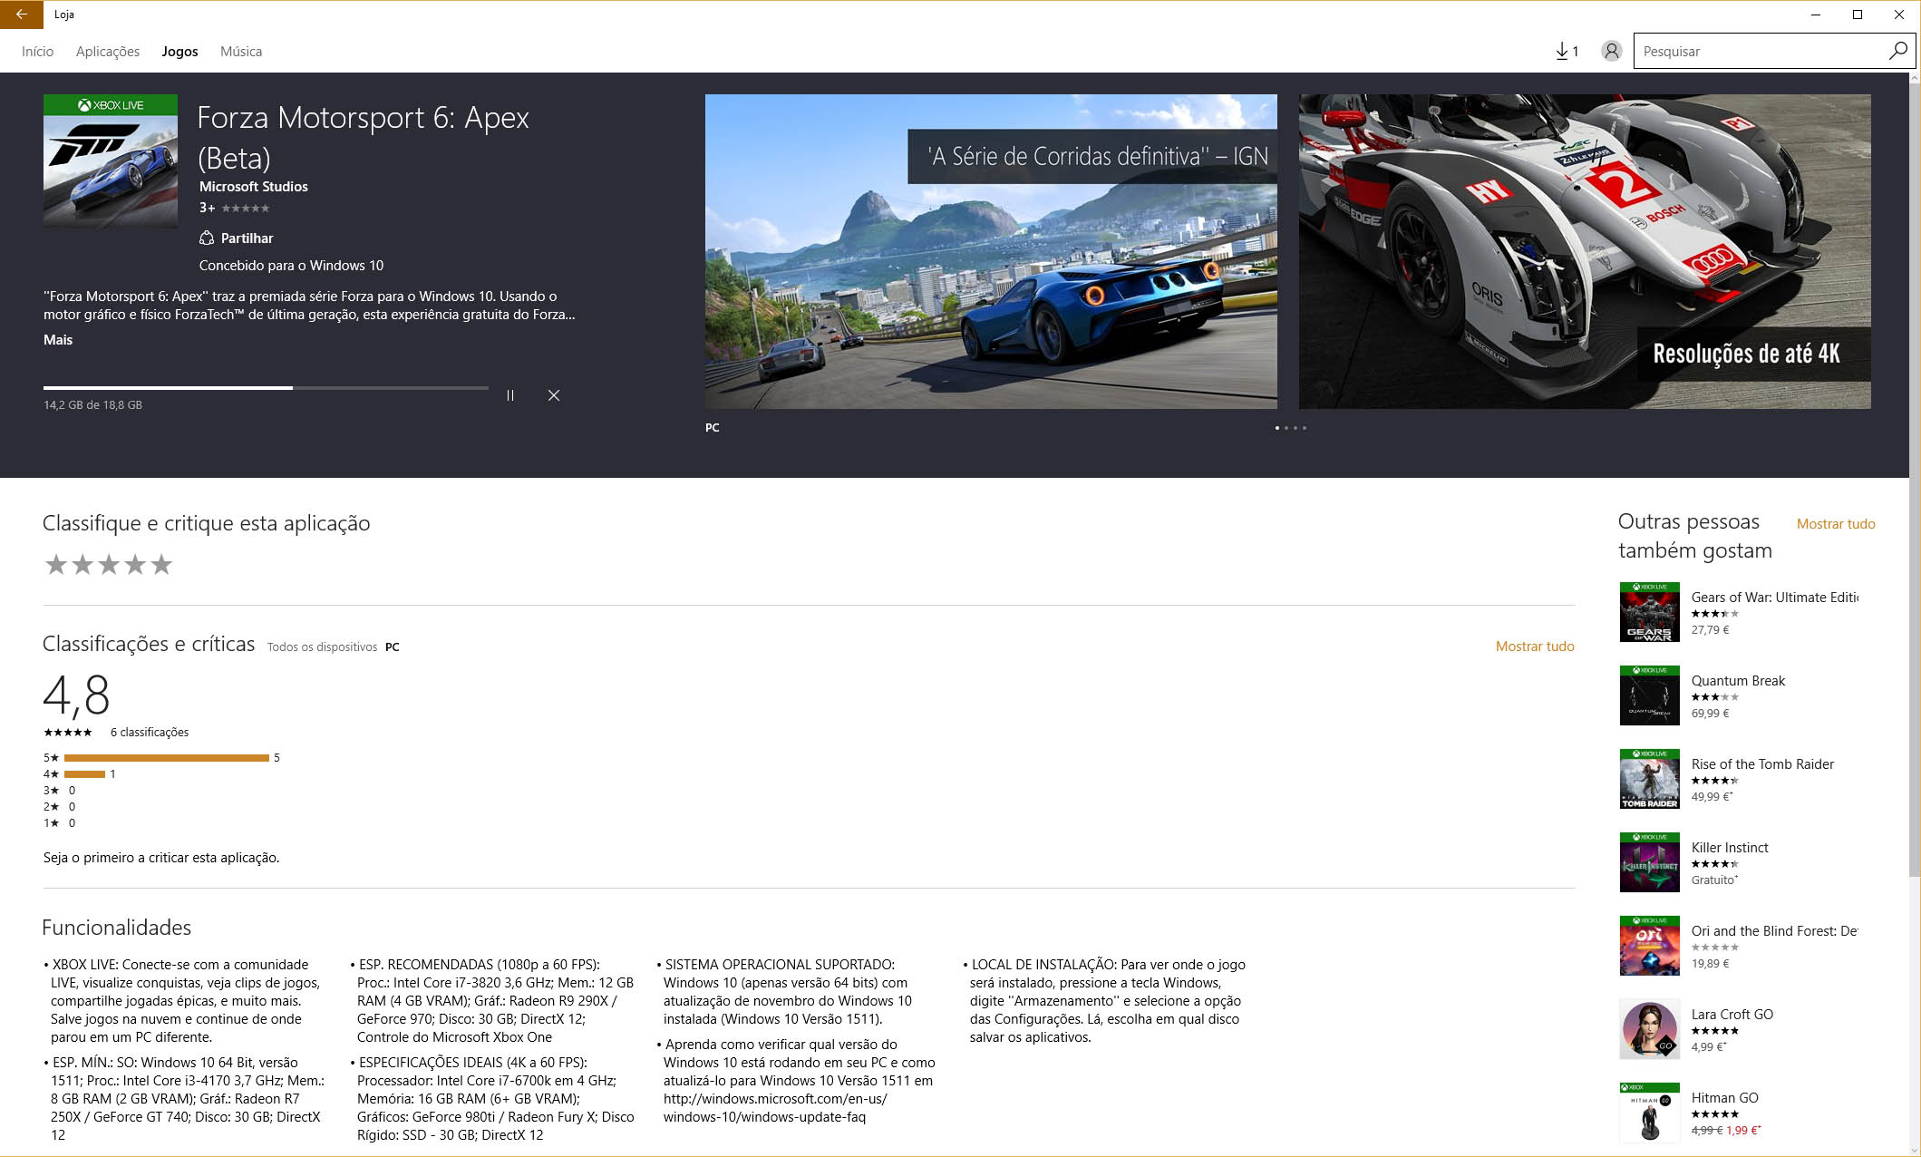Expand description with Mais
The width and height of the screenshot is (1921, 1157).
[58, 340]
